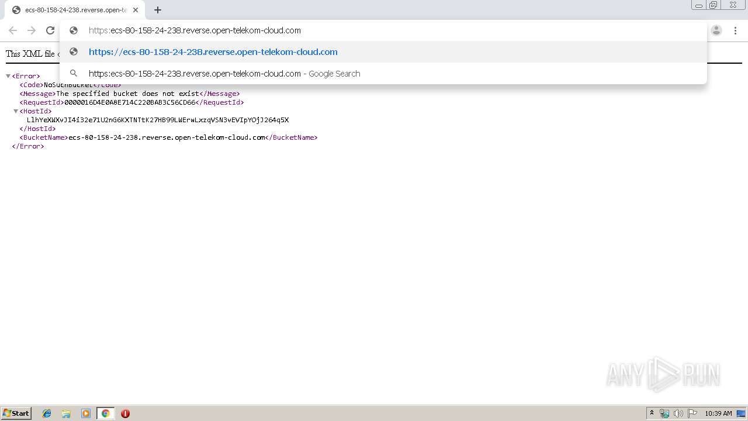Click the magnifier icon in search suggestion

coord(74,74)
